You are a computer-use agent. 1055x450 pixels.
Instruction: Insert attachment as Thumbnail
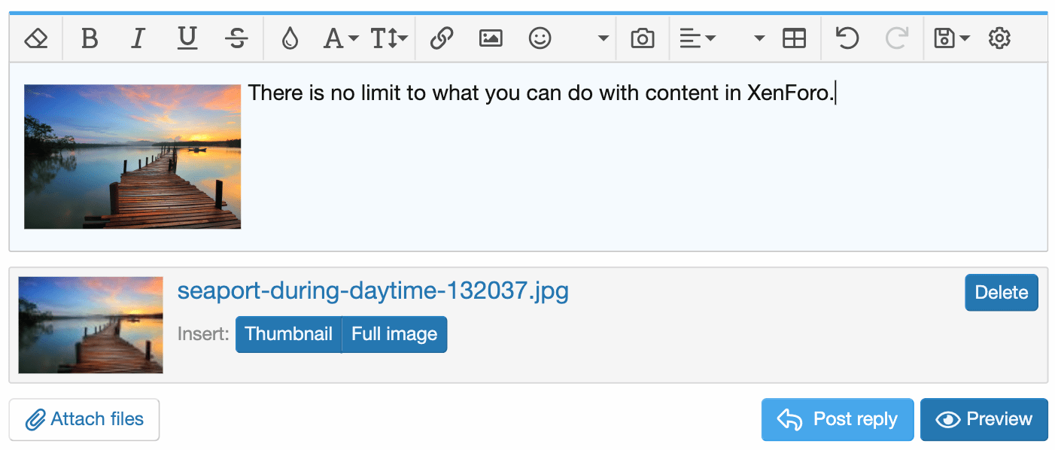click(288, 334)
